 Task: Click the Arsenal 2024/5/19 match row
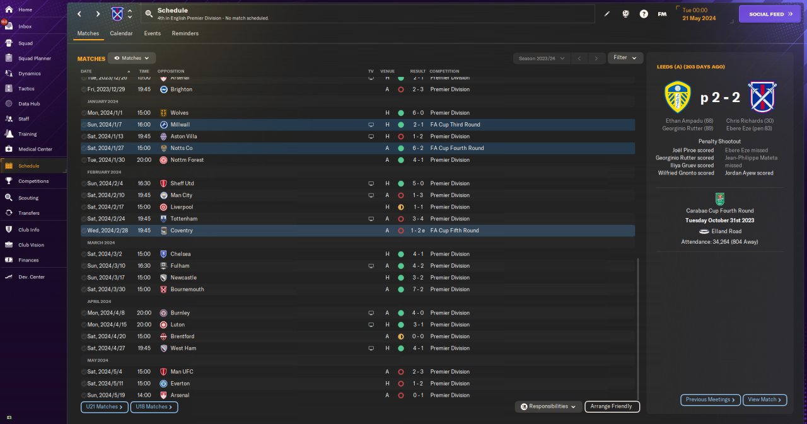click(x=357, y=396)
